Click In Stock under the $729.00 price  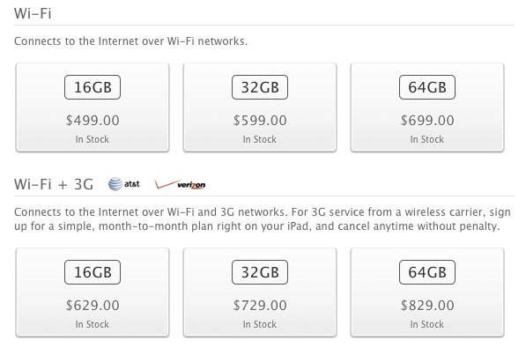click(260, 324)
